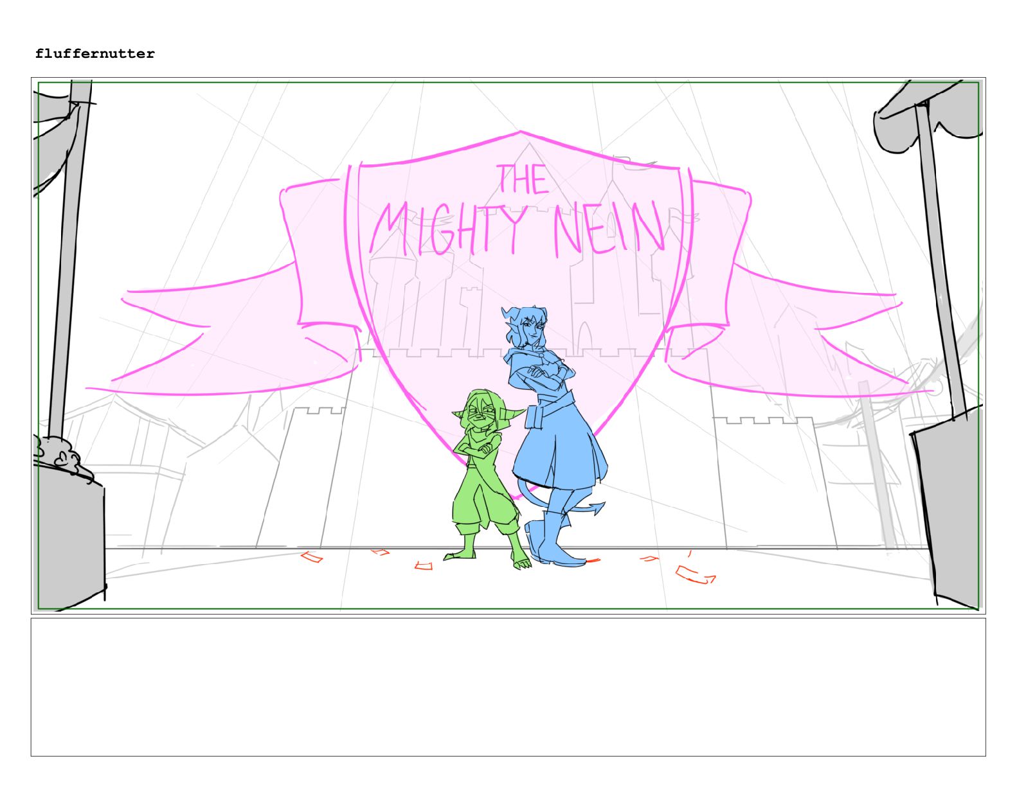Click inside the empty notes box
This screenshot has width=1017, height=787.
[x=508, y=687]
